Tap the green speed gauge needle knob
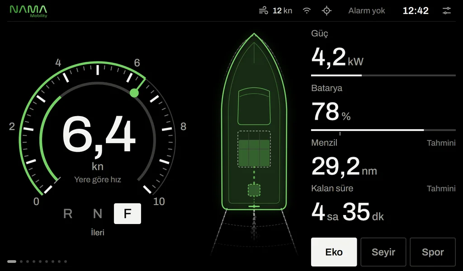The height and width of the screenshot is (271, 463). click(134, 93)
